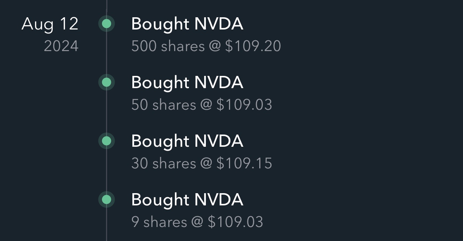
Task: Click the $109.20 price
Action: coord(253,46)
